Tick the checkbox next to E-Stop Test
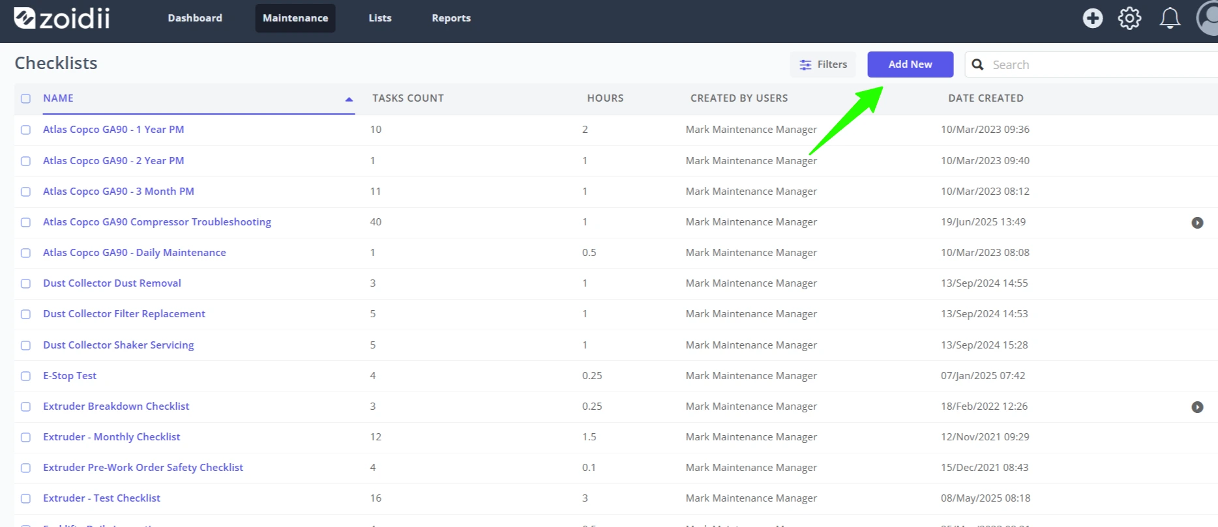Viewport: 1218px width, 527px height. tap(25, 376)
